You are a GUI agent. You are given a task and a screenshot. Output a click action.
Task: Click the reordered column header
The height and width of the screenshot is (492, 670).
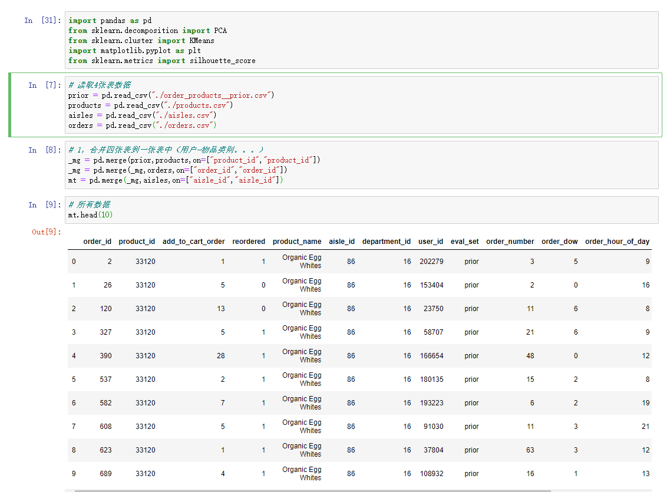click(x=249, y=242)
